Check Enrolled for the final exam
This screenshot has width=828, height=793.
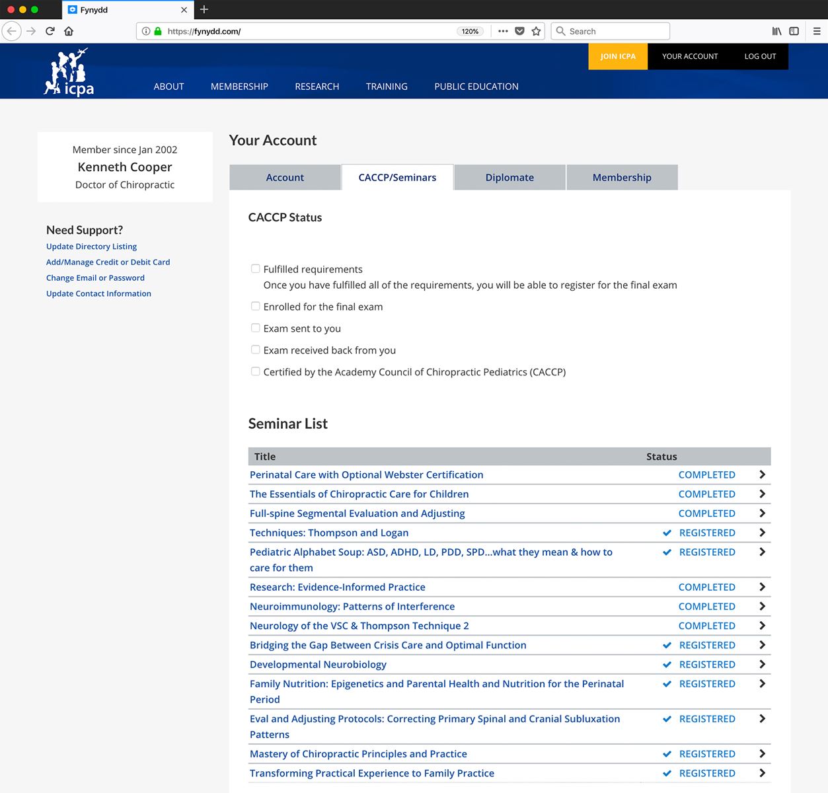(255, 306)
